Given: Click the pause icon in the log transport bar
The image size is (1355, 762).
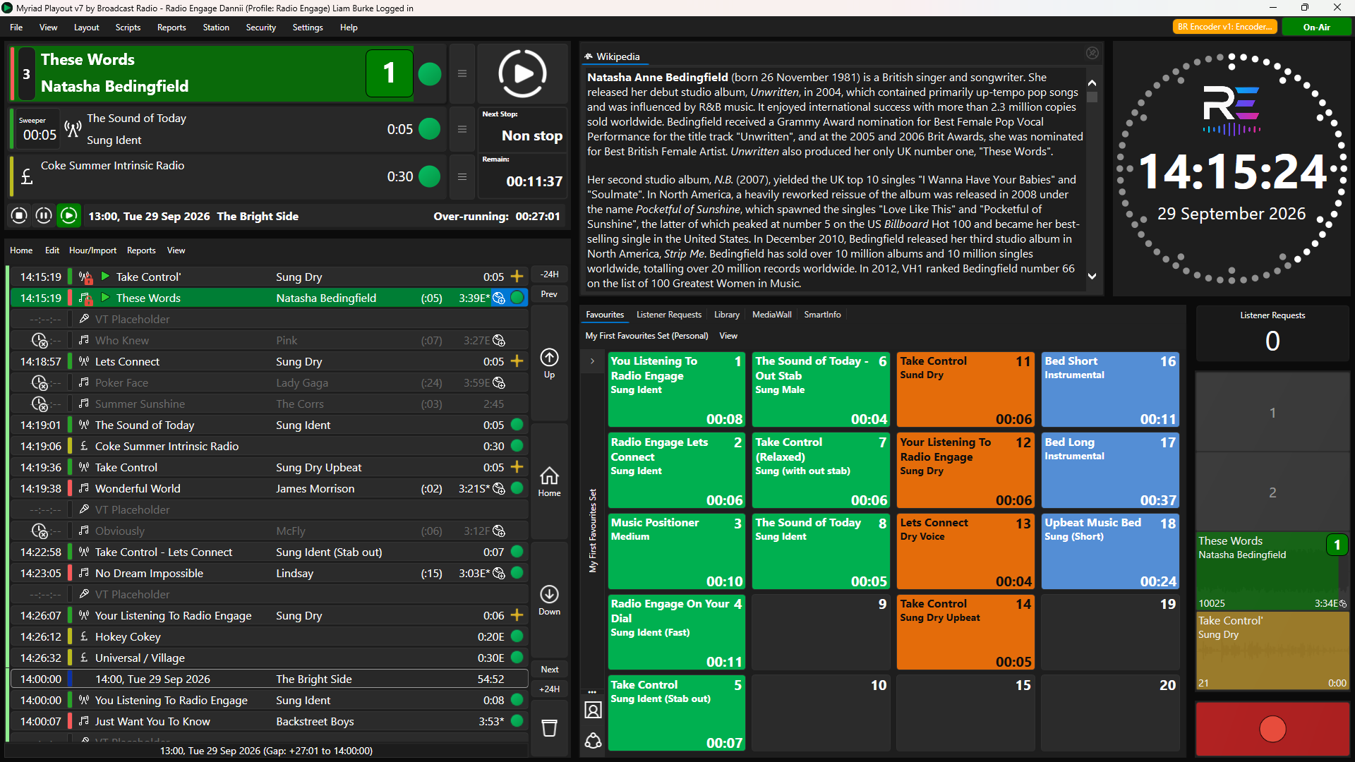Looking at the screenshot, I should (x=44, y=215).
